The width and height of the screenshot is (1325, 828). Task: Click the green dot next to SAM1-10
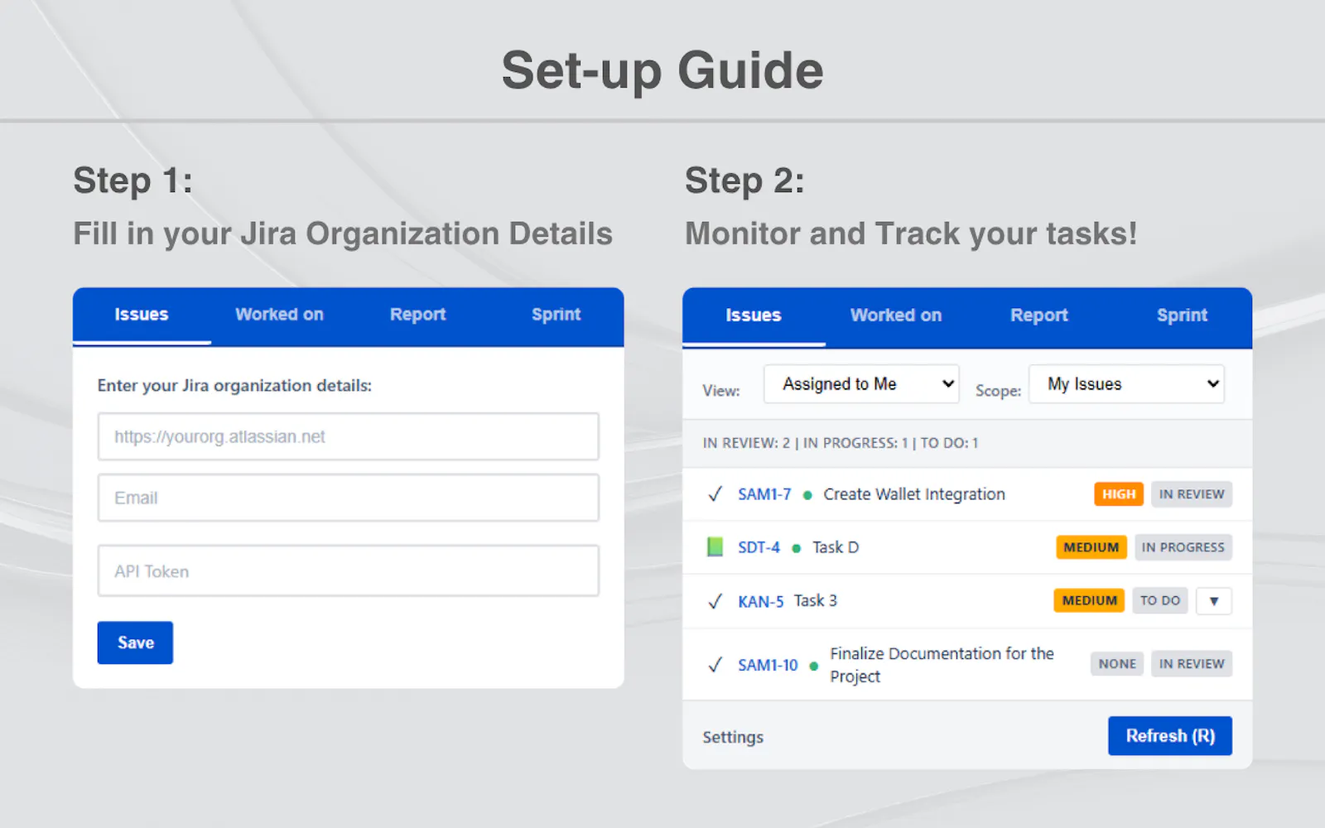point(814,666)
